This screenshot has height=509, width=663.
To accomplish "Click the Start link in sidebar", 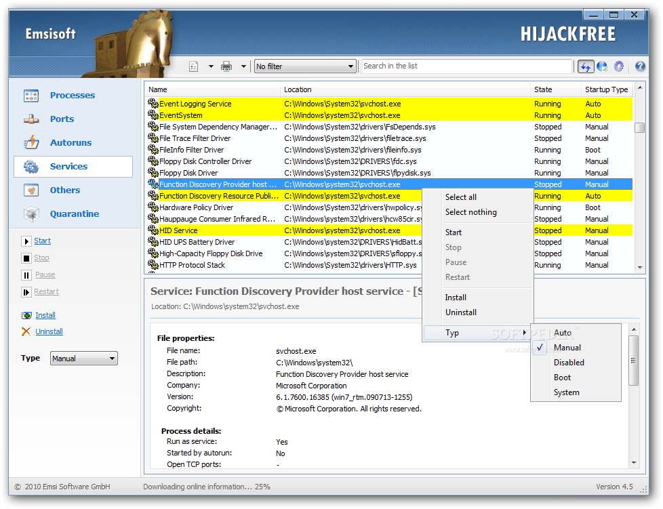I will click(42, 241).
